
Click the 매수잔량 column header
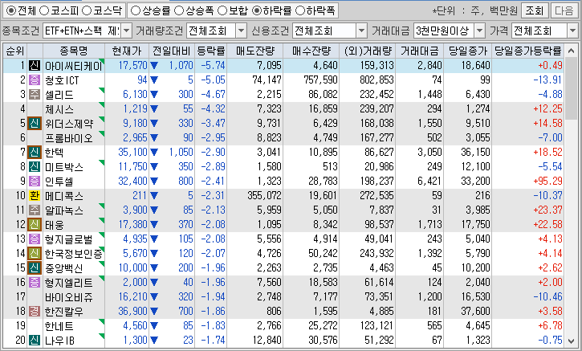[311, 51]
